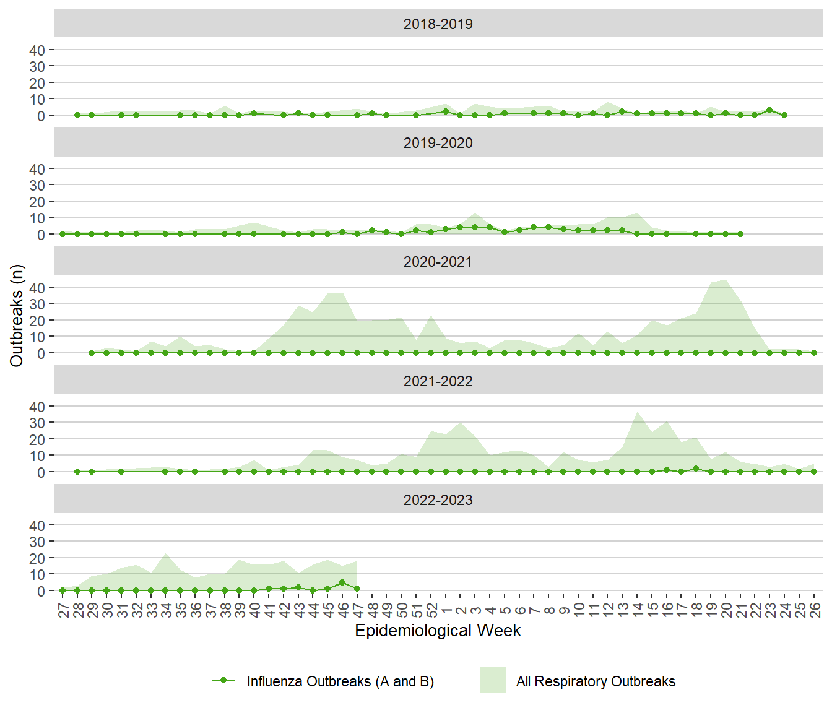Click the week 27 x-axis tick label

pos(63,610)
